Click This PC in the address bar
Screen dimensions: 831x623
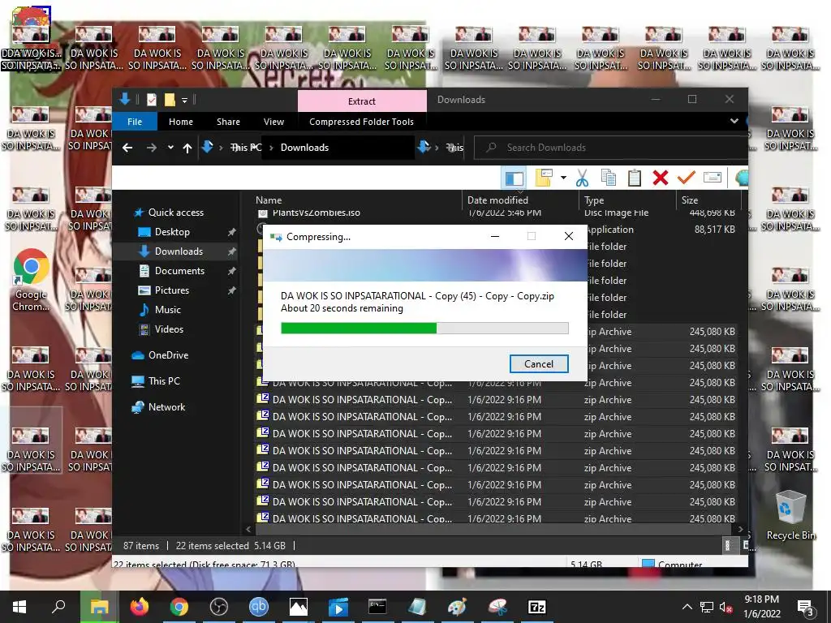pyautogui.click(x=246, y=148)
